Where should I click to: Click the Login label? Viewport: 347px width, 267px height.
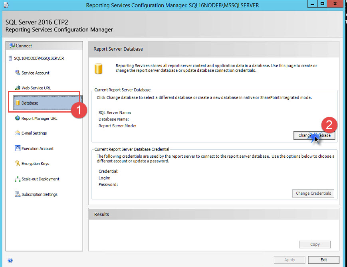coord(104,178)
